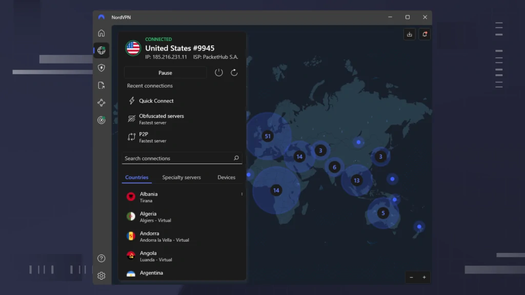Open the Devices tab
The width and height of the screenshot is (525, 295).
tap(226, 177)
